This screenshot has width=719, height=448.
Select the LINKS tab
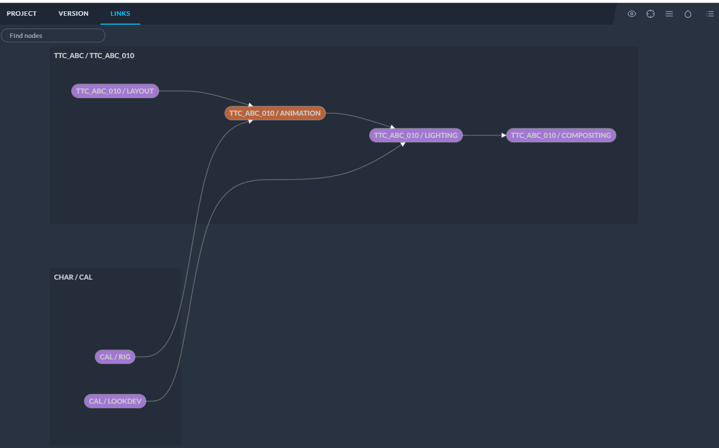tap(120, 14)
